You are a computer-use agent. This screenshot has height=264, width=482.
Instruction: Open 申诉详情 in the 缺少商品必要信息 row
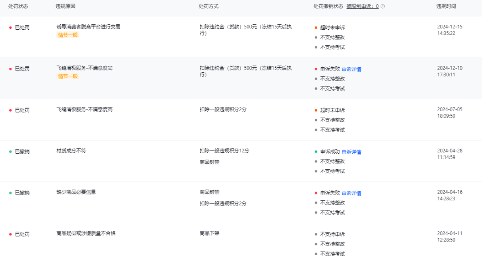(351, 193)
